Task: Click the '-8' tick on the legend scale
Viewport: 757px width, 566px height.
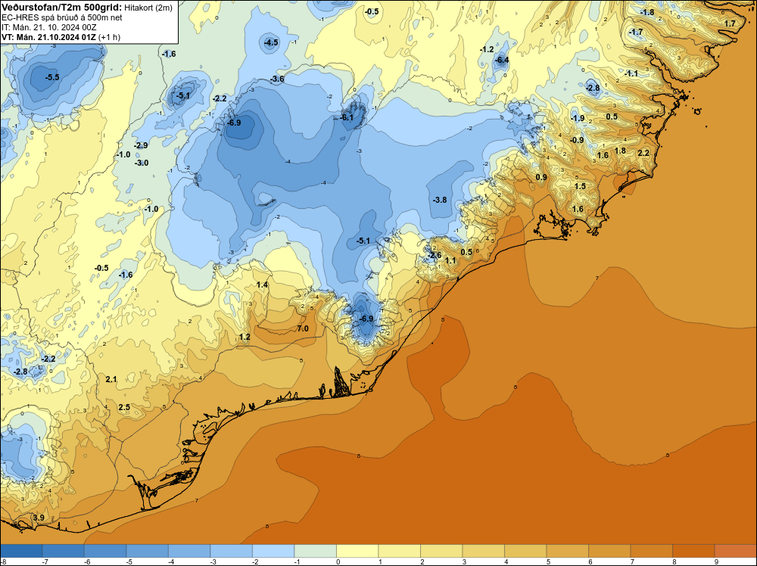Action: pyautogui.click(x=3, y=561)
